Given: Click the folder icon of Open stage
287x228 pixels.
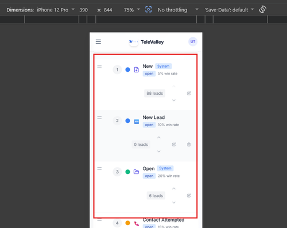Looking at the screenshot, I should (x=136, y=172).
